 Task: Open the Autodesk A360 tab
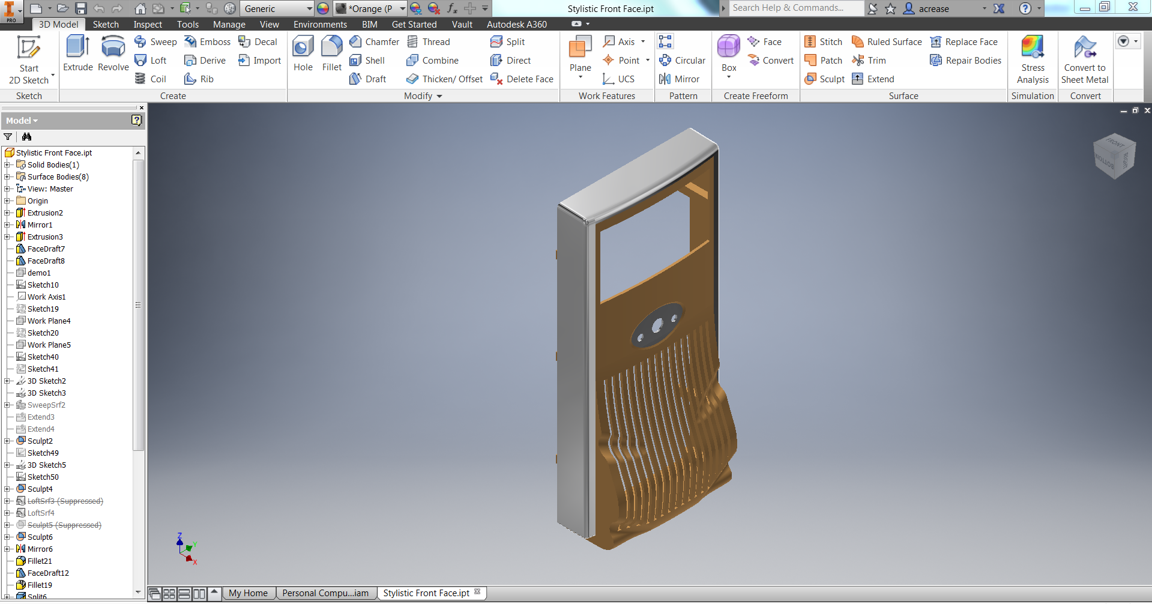click(x=516, y=24)
